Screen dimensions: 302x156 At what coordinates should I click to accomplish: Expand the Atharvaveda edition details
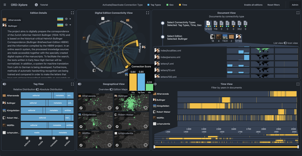(x=70, y=19)
